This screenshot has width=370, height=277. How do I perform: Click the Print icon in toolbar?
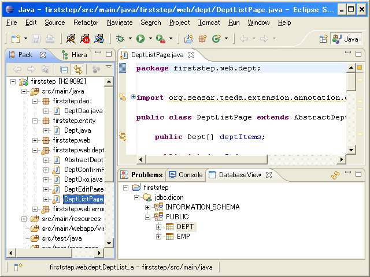[50, 39]
